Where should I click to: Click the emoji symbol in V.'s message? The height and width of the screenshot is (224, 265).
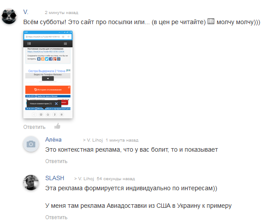pos(211,21)
